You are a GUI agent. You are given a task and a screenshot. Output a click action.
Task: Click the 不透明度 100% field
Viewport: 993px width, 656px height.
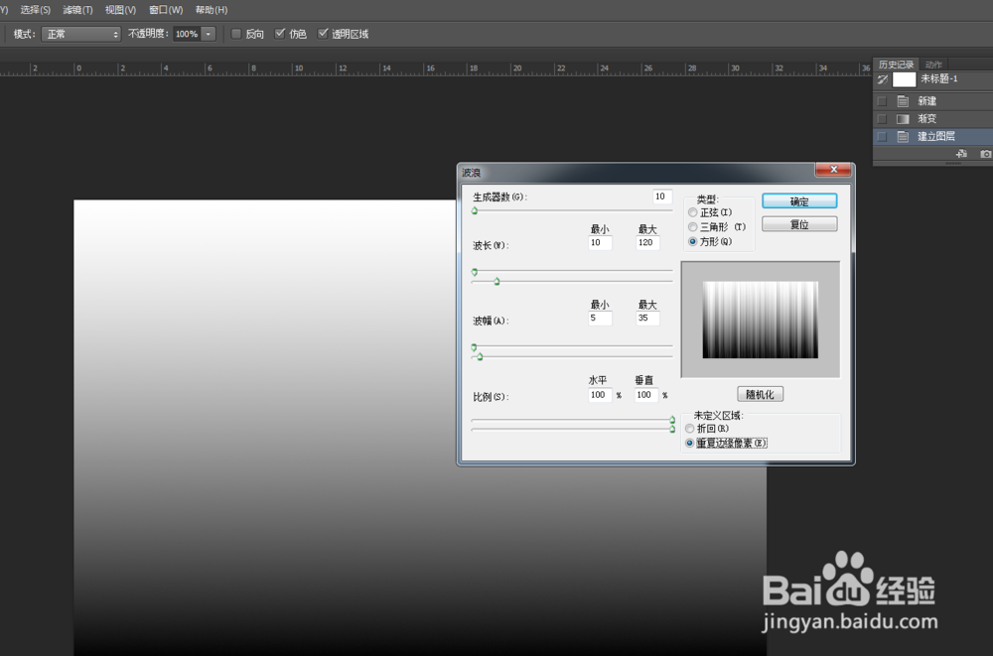[187, 34]
